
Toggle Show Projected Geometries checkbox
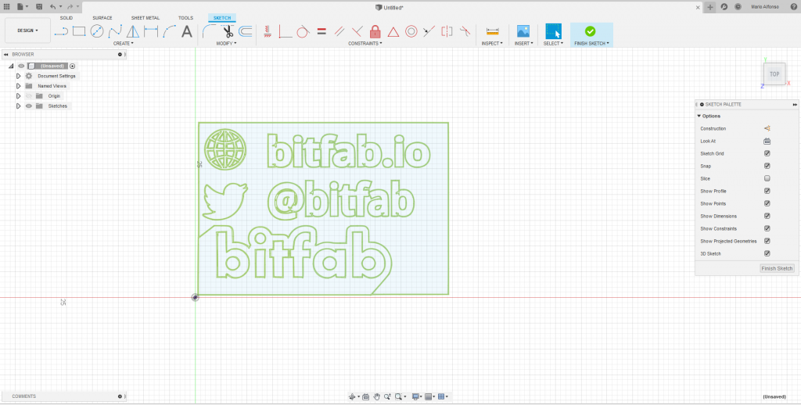pos(767,241)
